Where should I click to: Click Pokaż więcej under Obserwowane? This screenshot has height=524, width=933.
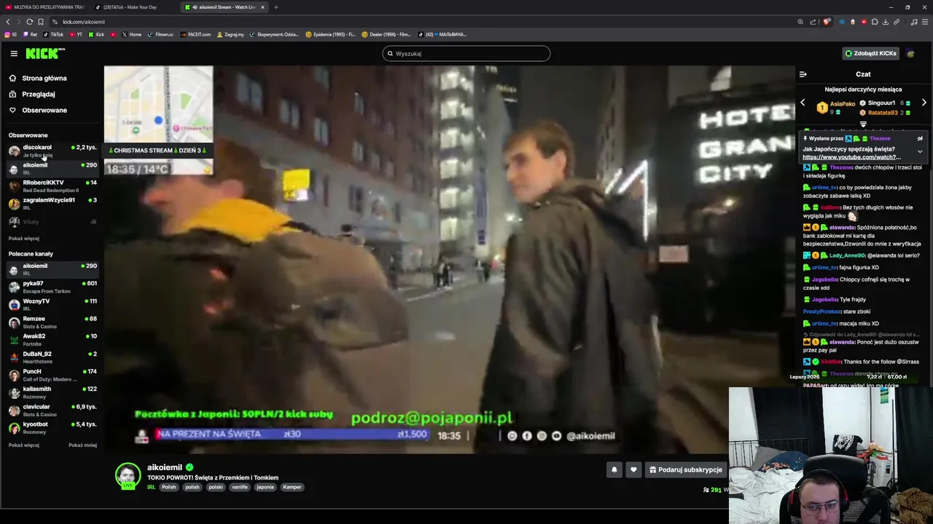[x=24, y=238]
